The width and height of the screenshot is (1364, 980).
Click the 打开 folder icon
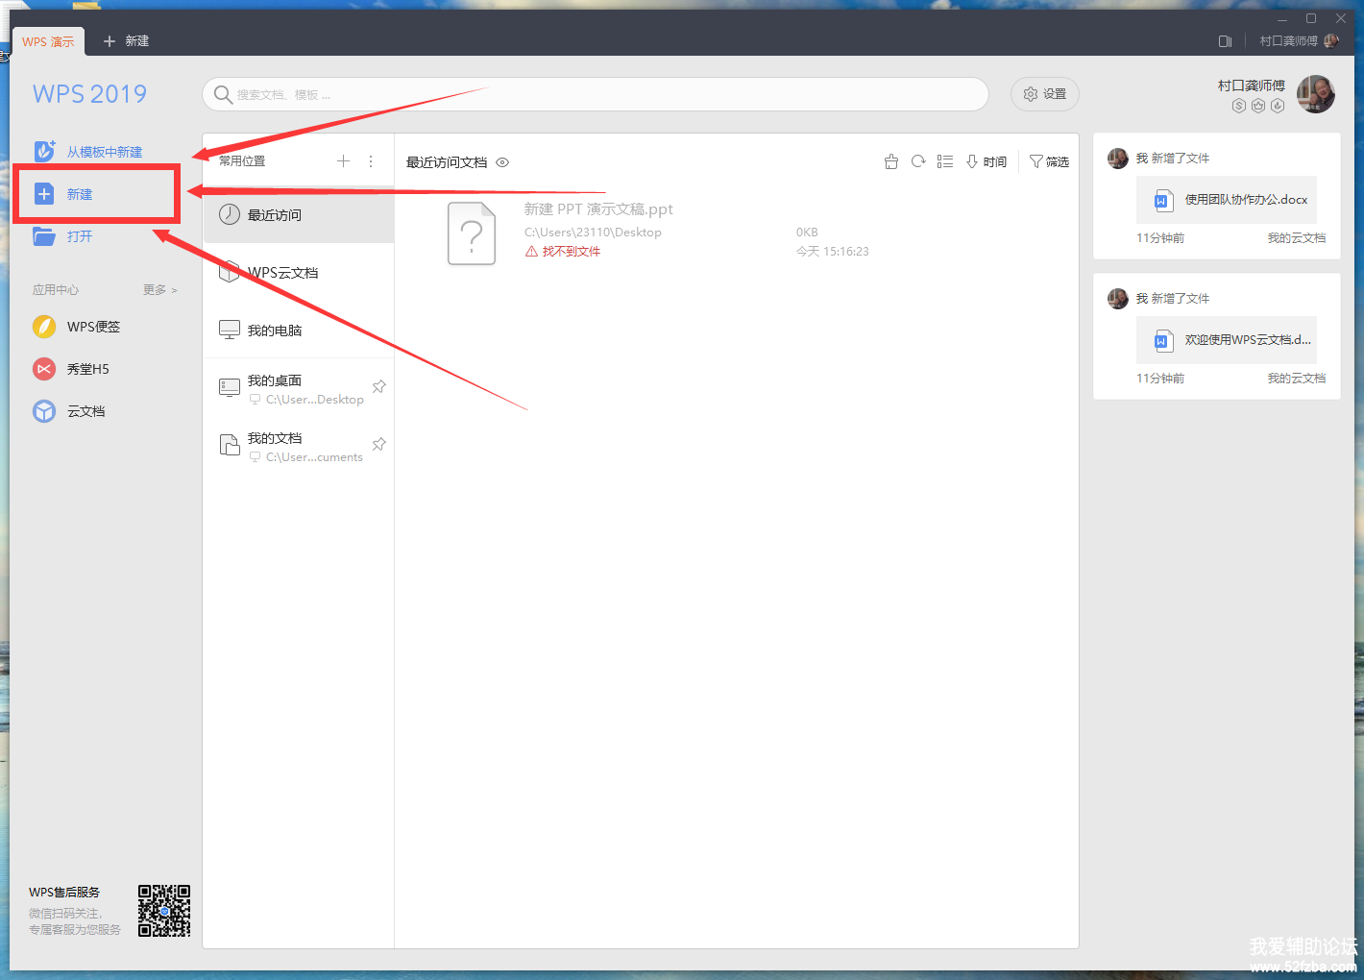44,236
